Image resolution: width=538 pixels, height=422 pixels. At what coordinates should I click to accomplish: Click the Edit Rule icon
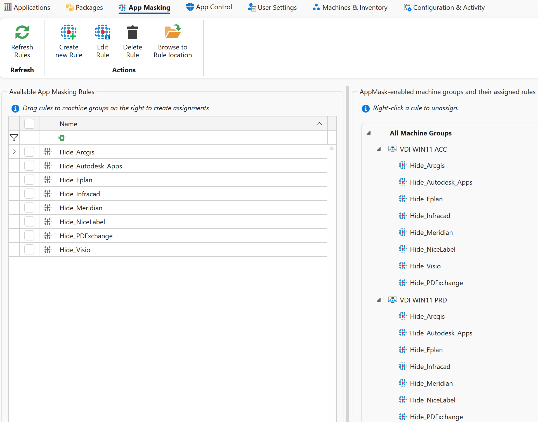coord(103,32)
